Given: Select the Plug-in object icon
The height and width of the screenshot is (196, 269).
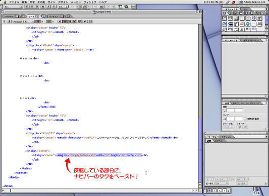Looking at the screenshot, I should [x=254, y=18].
